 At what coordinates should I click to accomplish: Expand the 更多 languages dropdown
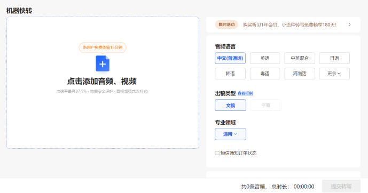pyautogui.click(x=334, y=74)
